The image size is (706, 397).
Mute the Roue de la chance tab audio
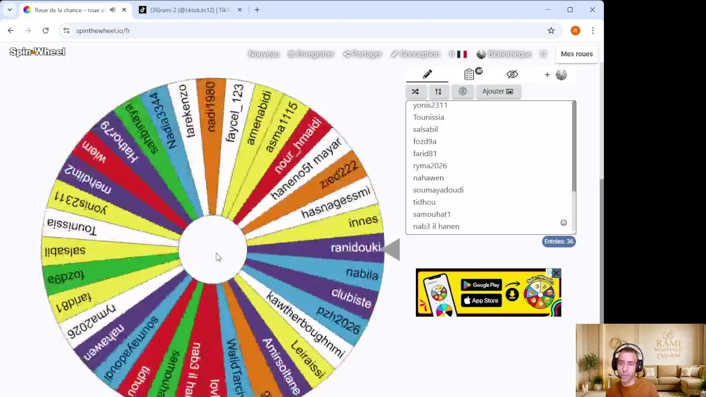pyautogui.click(x=113, y=10)
